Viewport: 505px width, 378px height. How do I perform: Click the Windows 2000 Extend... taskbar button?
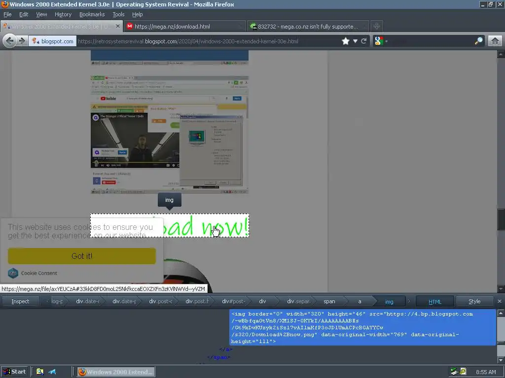[116, 372]
